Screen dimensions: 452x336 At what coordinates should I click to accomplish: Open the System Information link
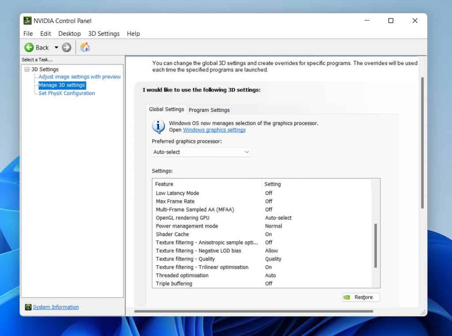tap(56, 307)
